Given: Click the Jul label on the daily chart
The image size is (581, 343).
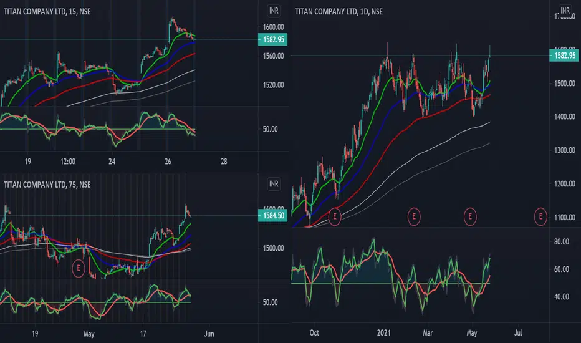Looking at the screenshot, I should [518, 333].
